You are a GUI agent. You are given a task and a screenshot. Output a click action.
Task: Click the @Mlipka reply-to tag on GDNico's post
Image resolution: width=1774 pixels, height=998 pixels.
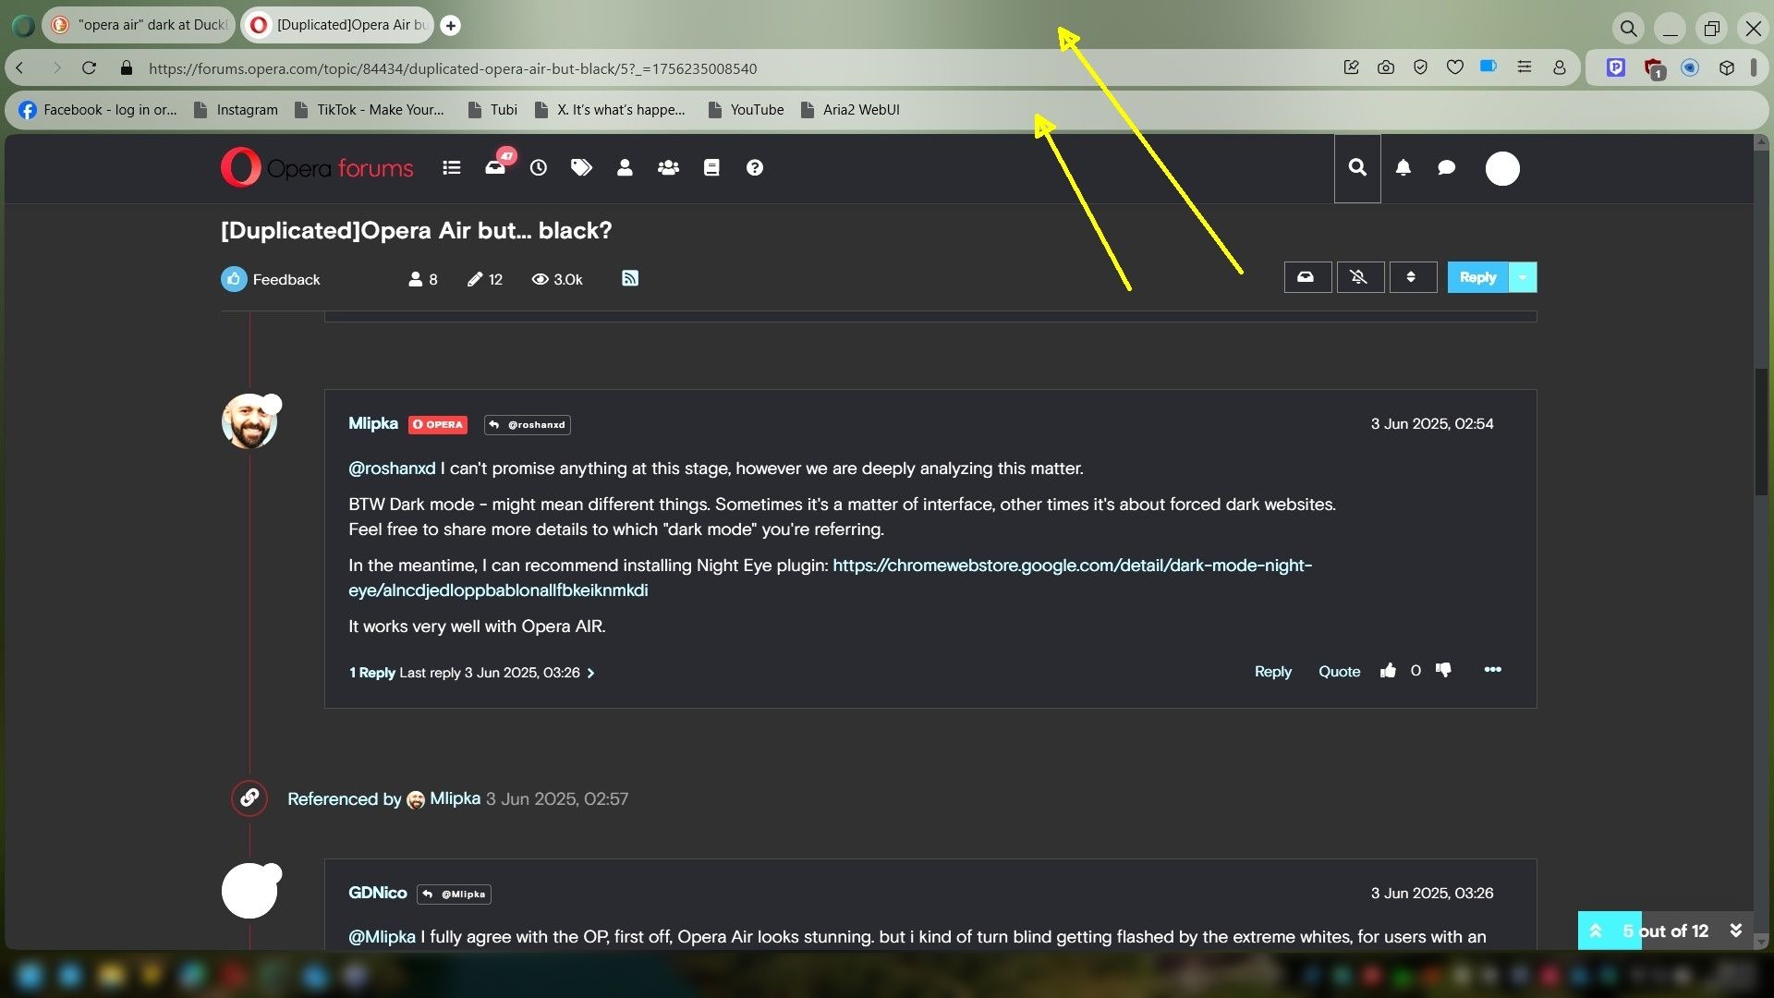(x=454, y=895)
